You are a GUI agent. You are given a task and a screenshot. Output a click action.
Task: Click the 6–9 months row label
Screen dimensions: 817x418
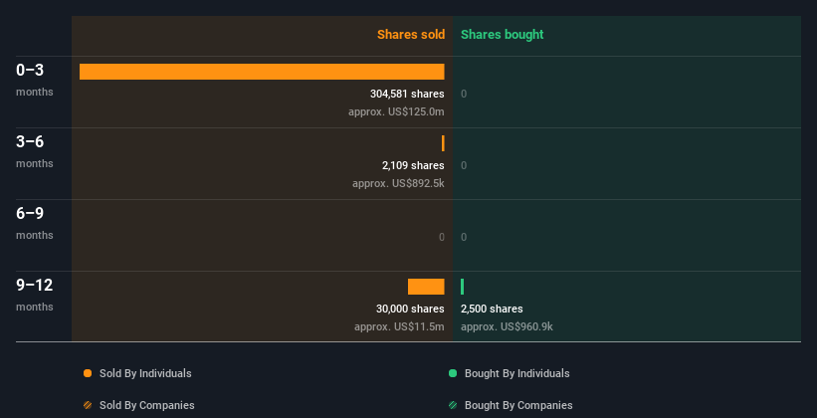[35, 223]
